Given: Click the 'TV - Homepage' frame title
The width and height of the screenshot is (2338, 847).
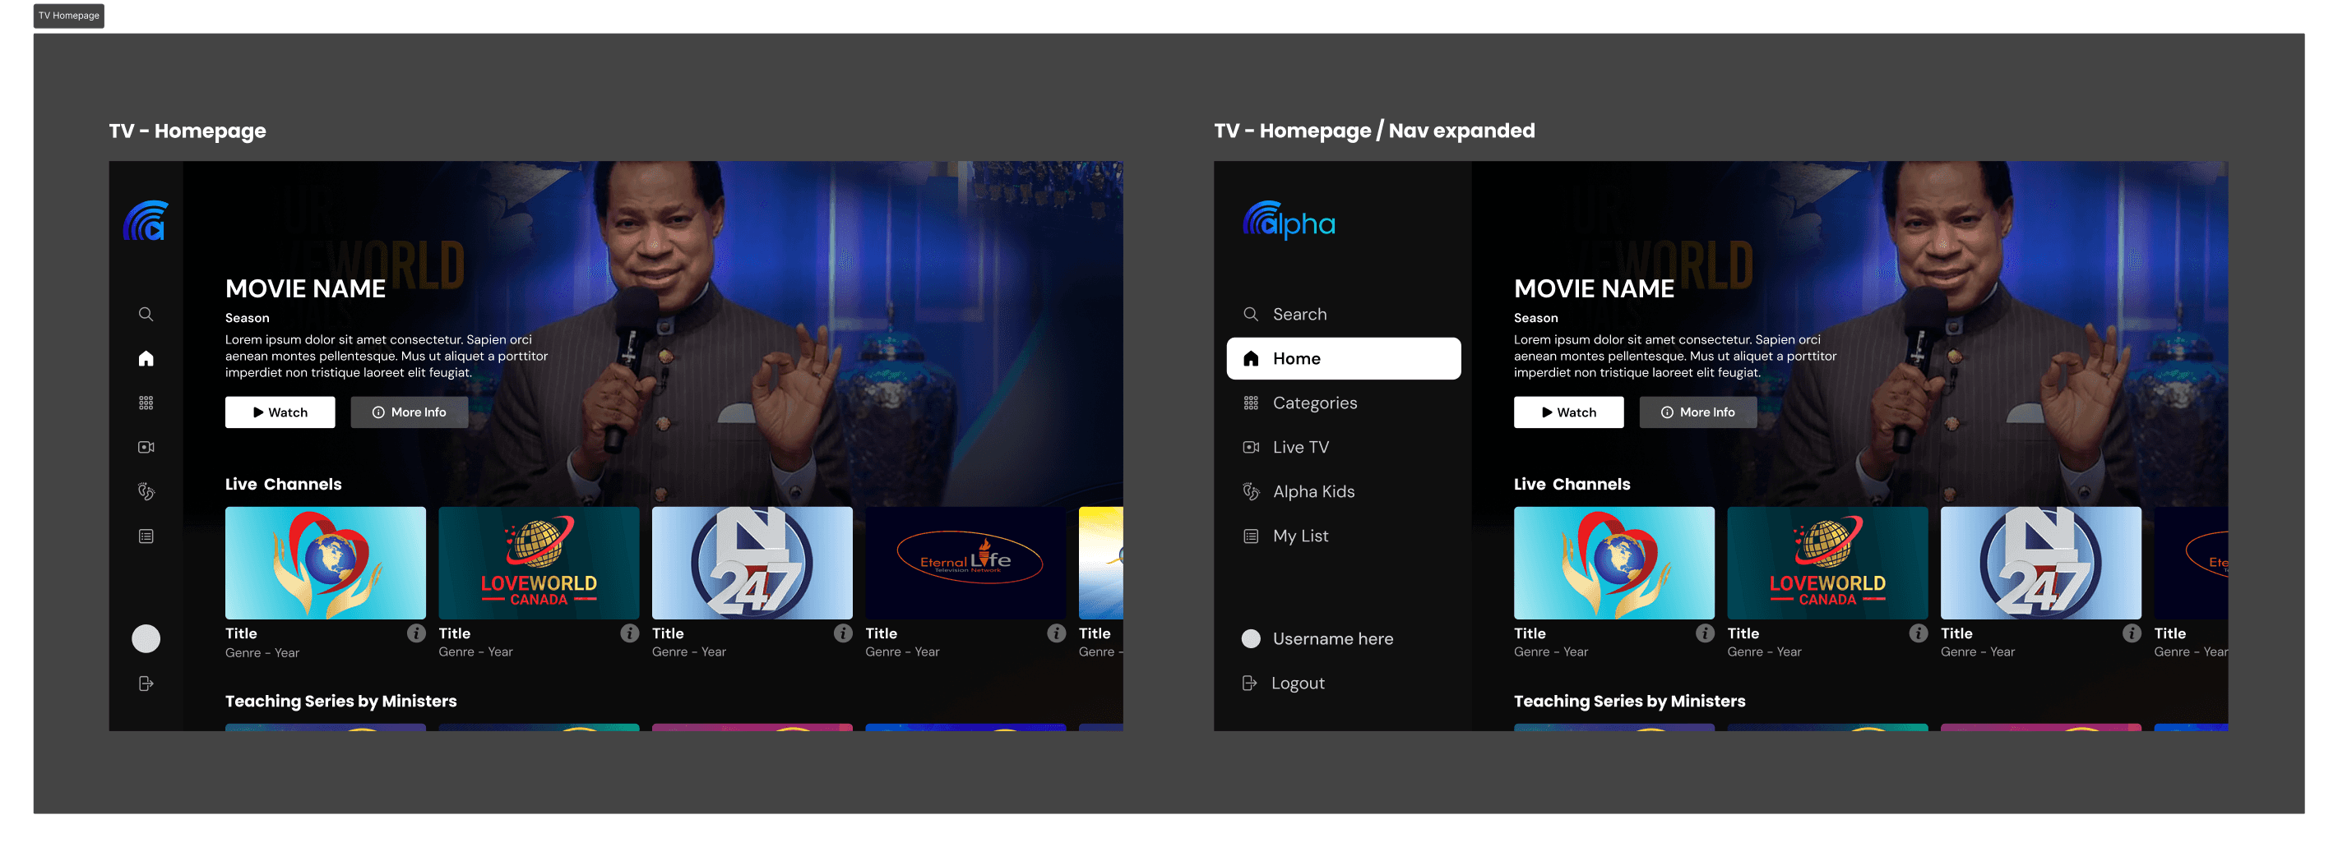Looking at the screenshot, I should point(187,131).
